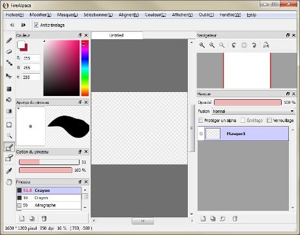Select the Eraser tool
Viewport: 300px width, 235px height.
point(9,52)
